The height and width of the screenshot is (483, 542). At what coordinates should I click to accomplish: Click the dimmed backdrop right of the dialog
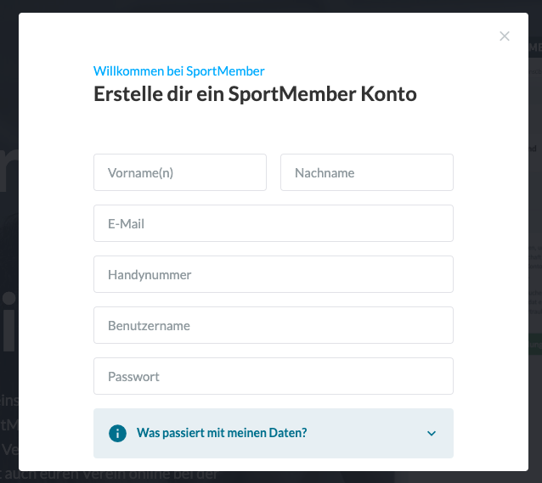pos(535,170)
